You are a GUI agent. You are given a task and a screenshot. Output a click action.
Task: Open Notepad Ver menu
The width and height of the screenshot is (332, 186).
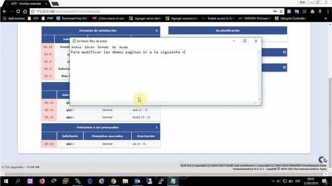(114, 47)
